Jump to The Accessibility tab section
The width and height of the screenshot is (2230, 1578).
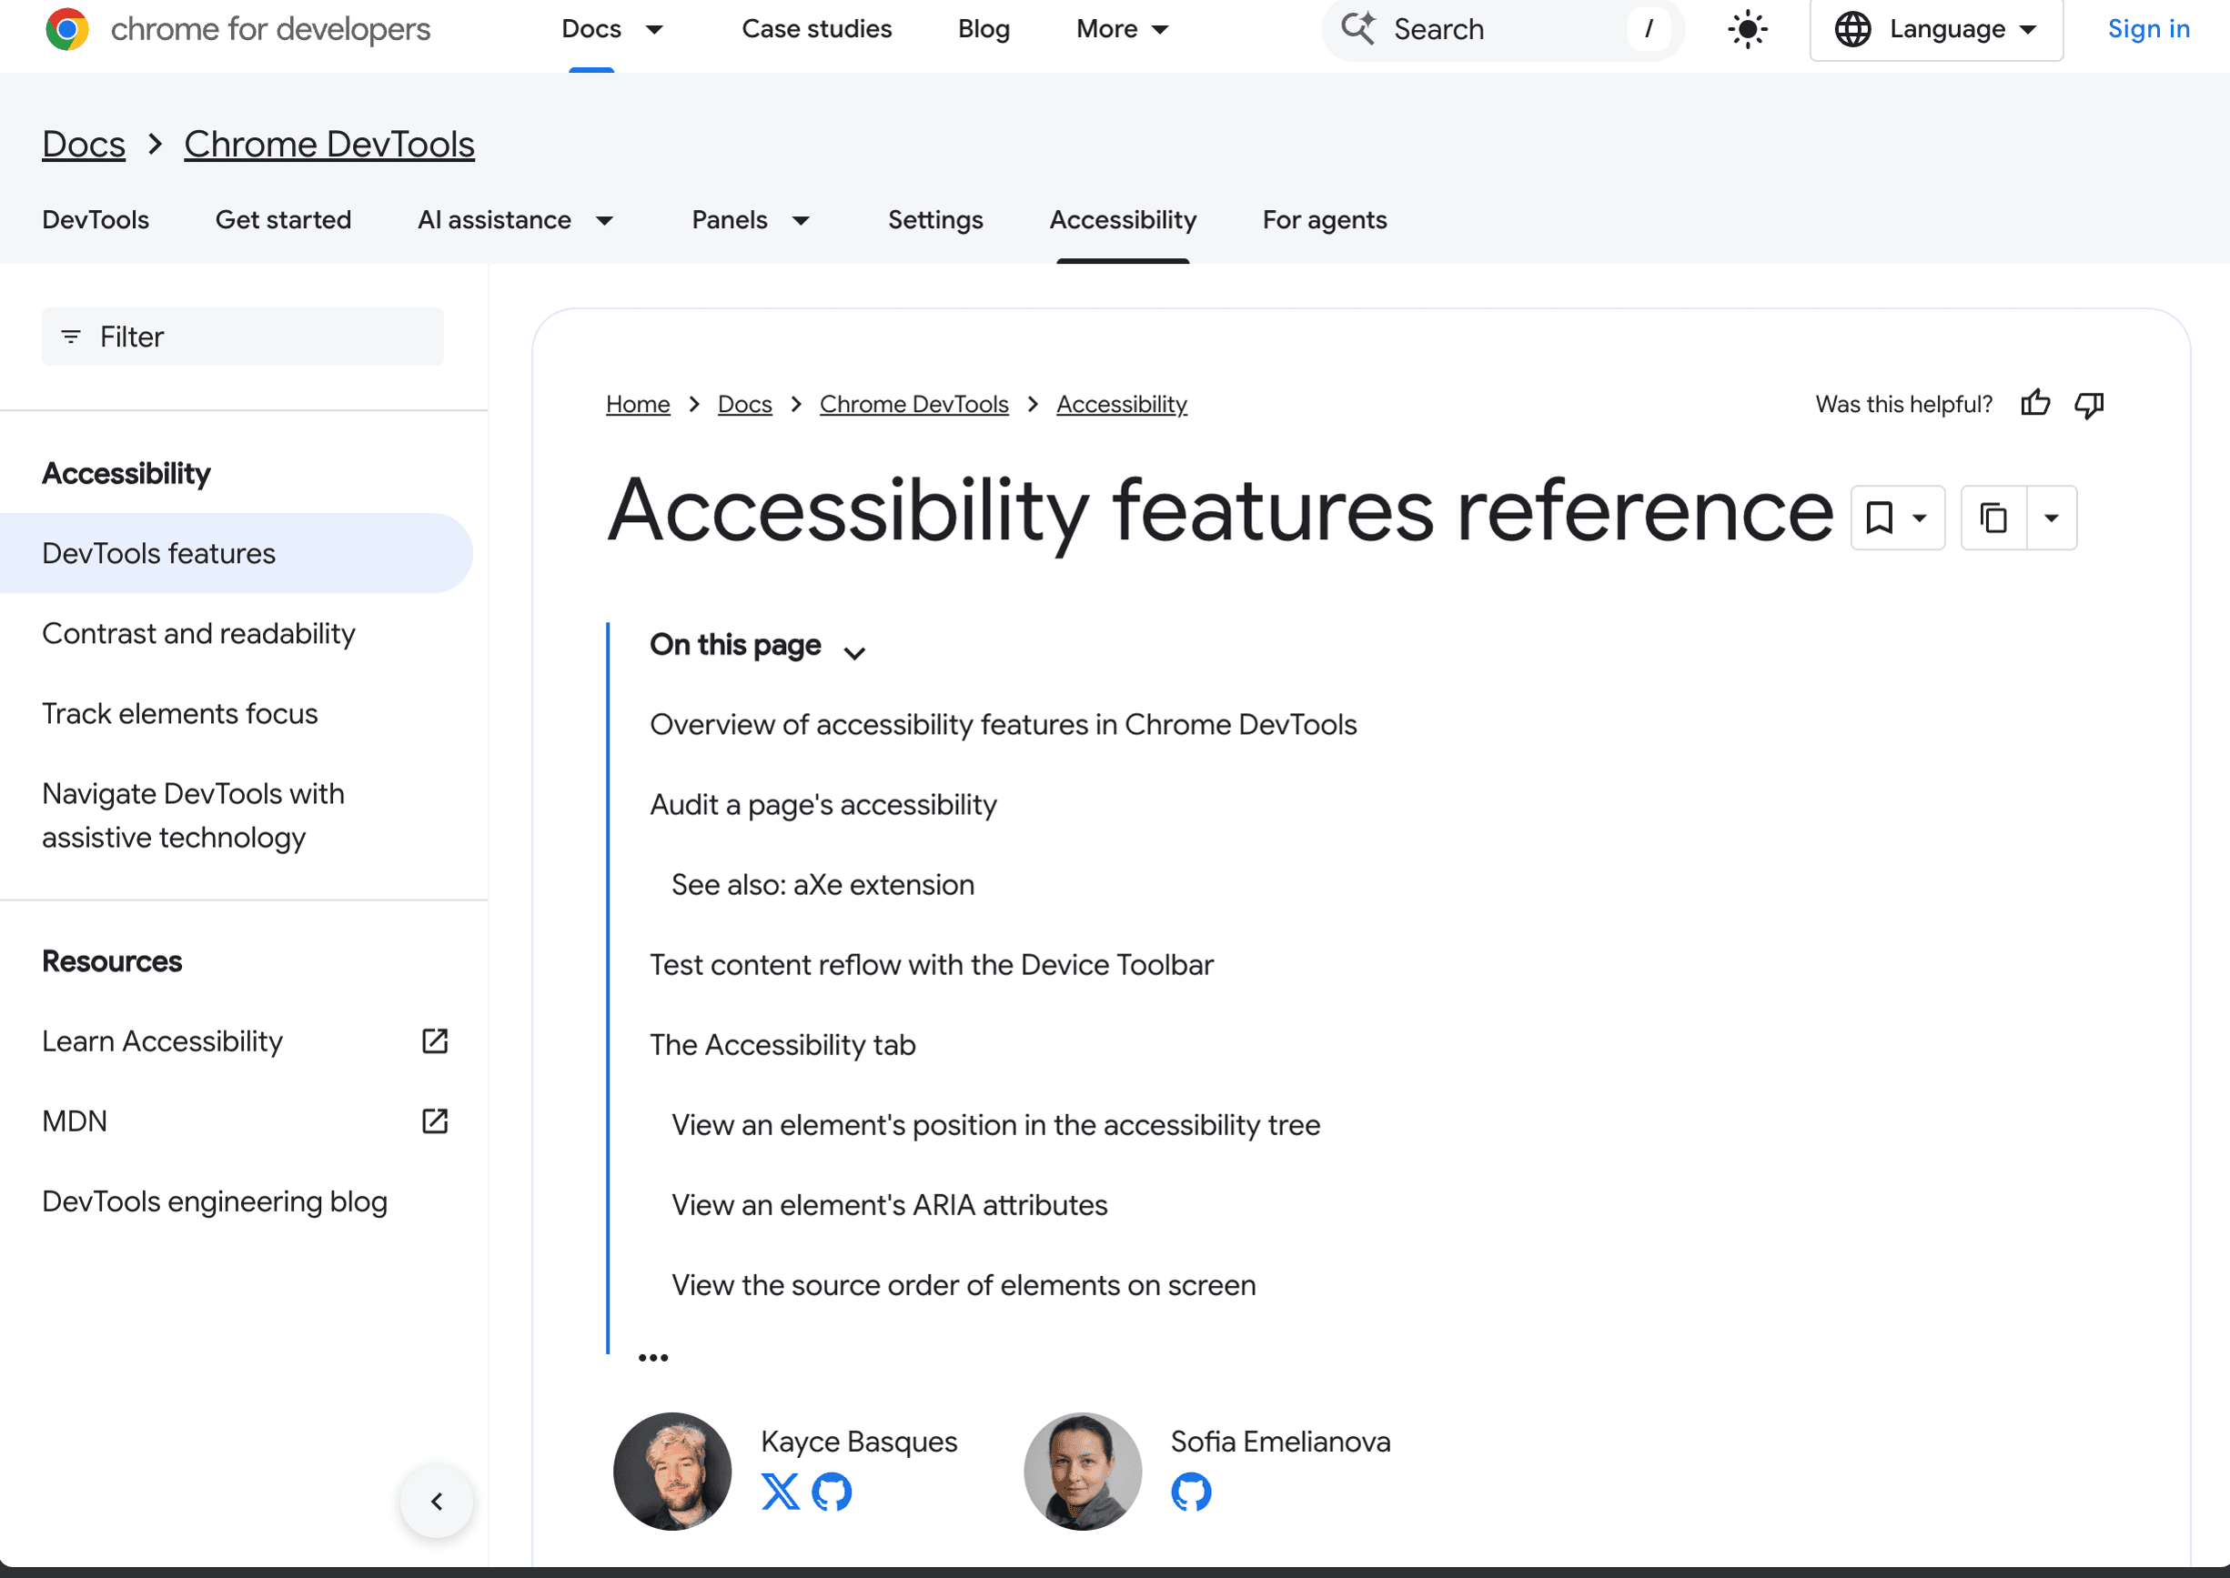tap(782, 1046)
